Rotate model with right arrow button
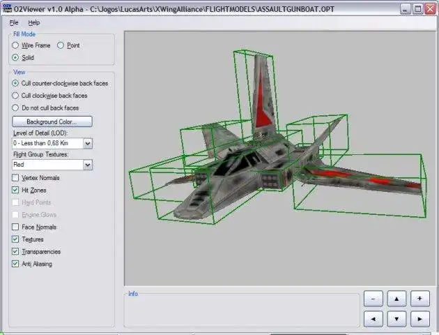The width and height of the screenshot is (439, 335). [419, 319]
